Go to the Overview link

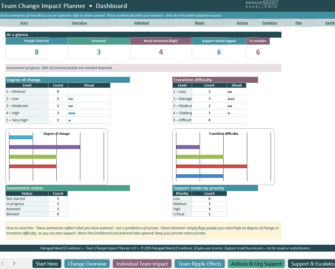point(79,23)
